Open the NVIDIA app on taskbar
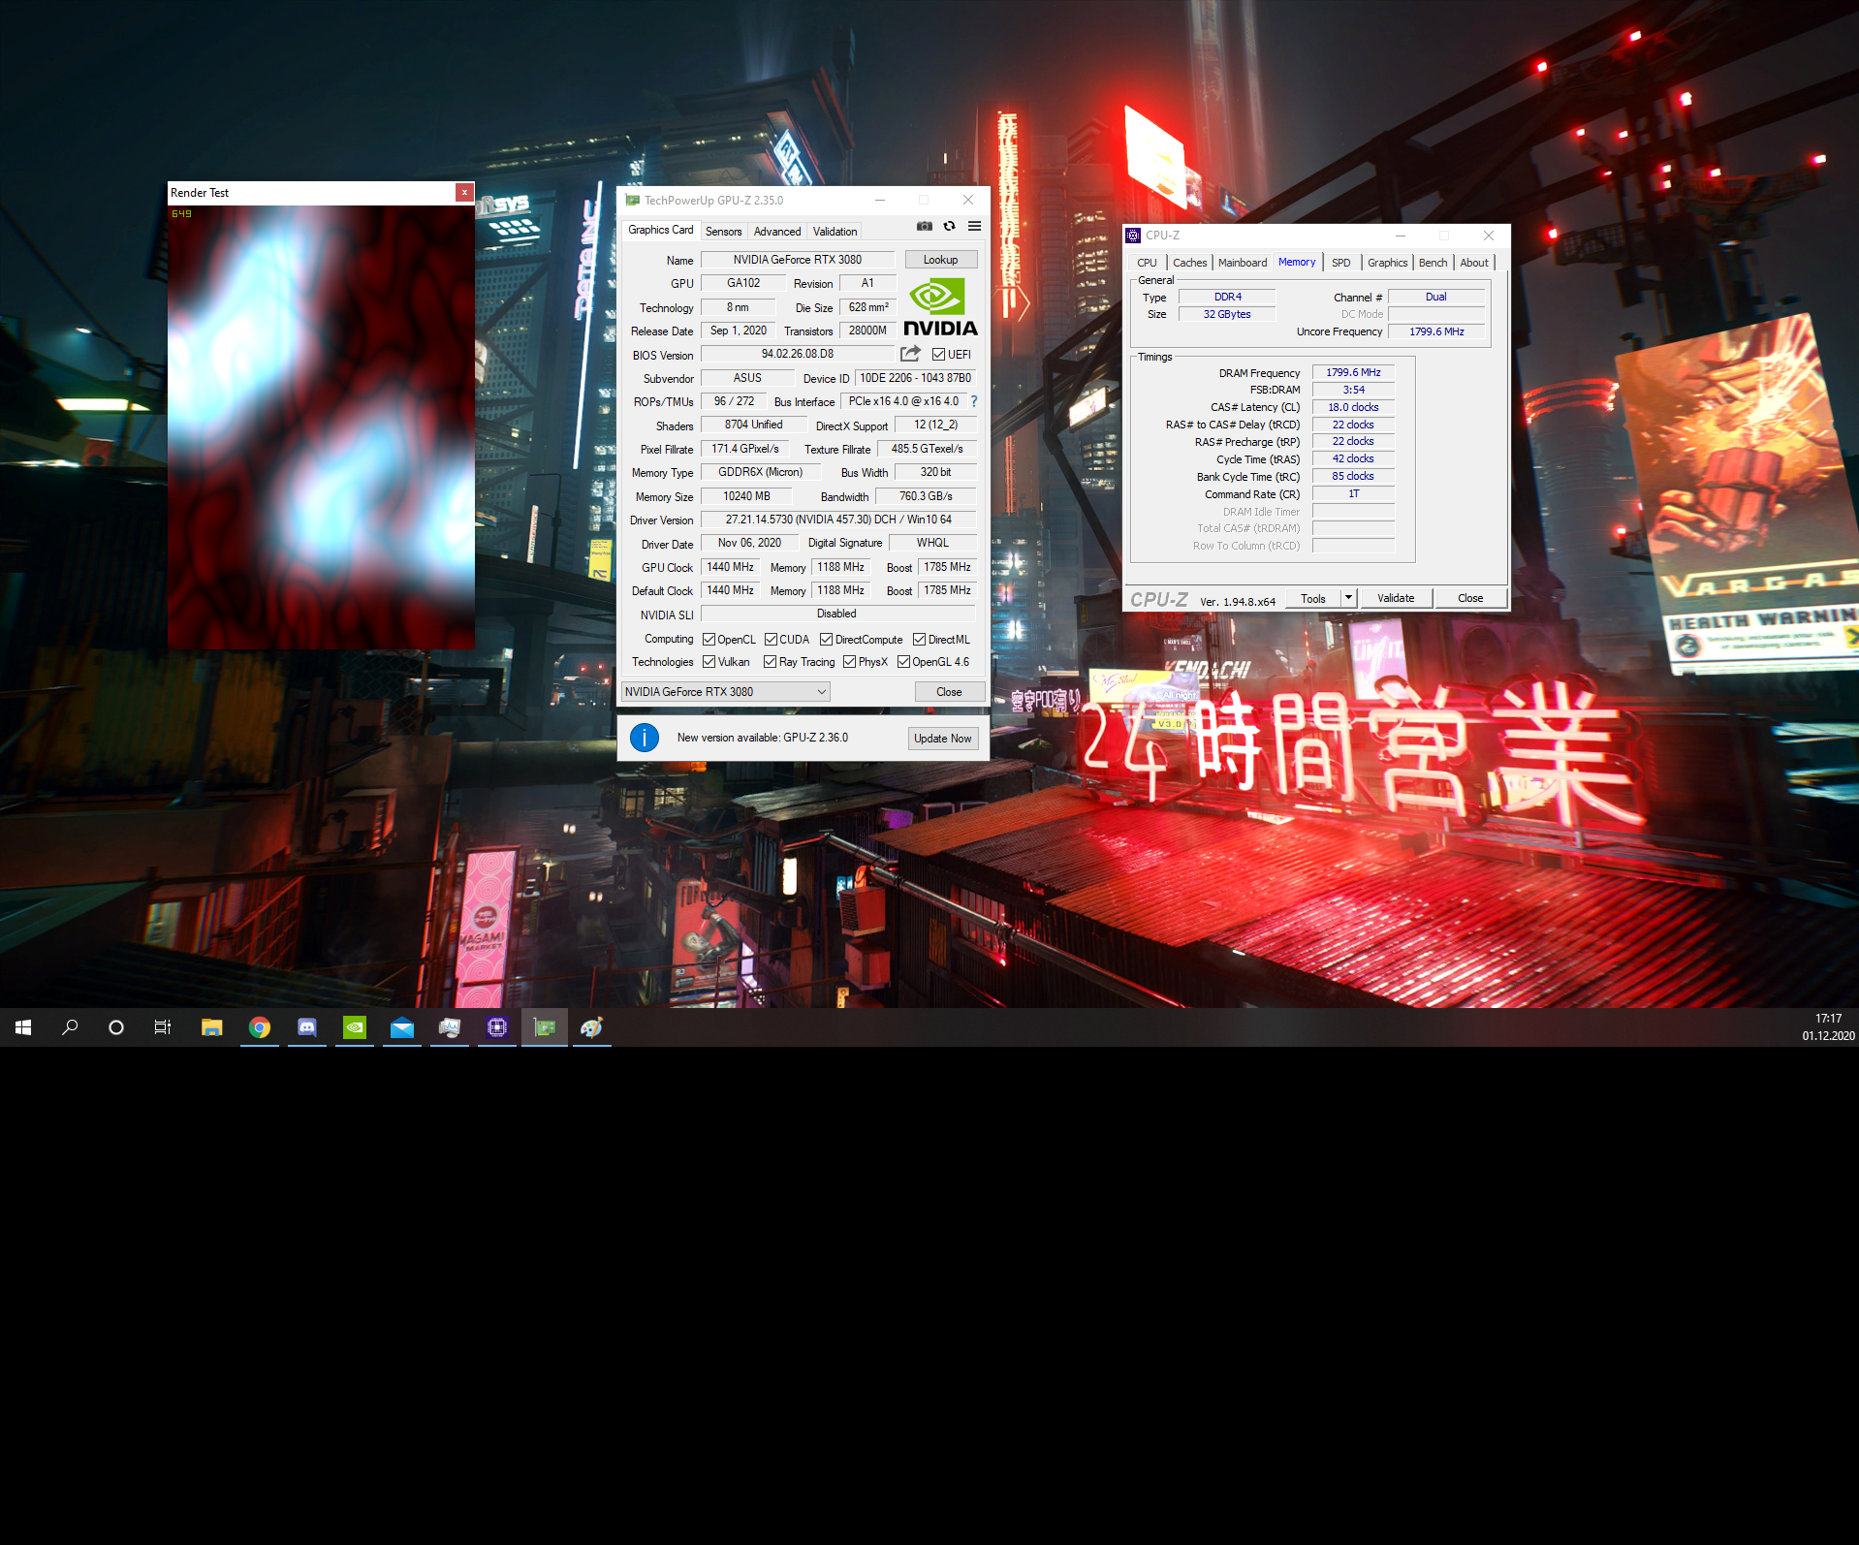This screenshot has width=1859, height=1545. tap(355, 1027)
